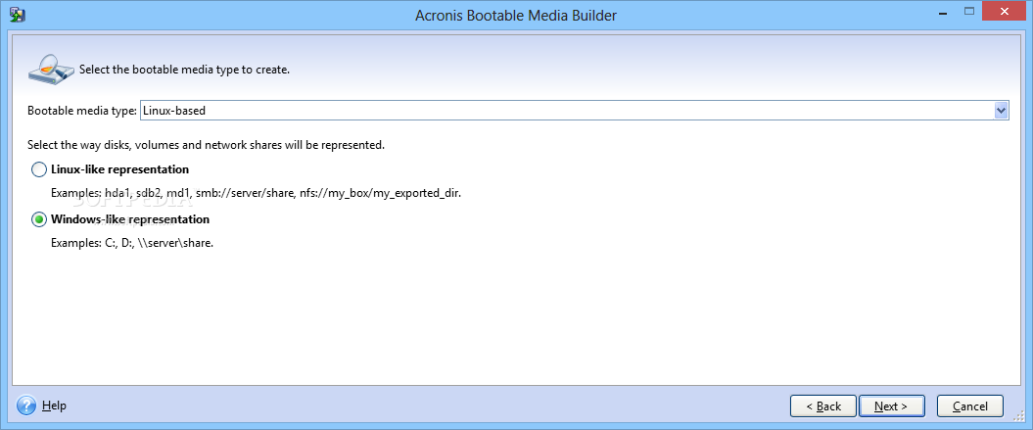
Task: Click the window title 'Acronis Bootable Media Builder'
Action: point(516,15)
